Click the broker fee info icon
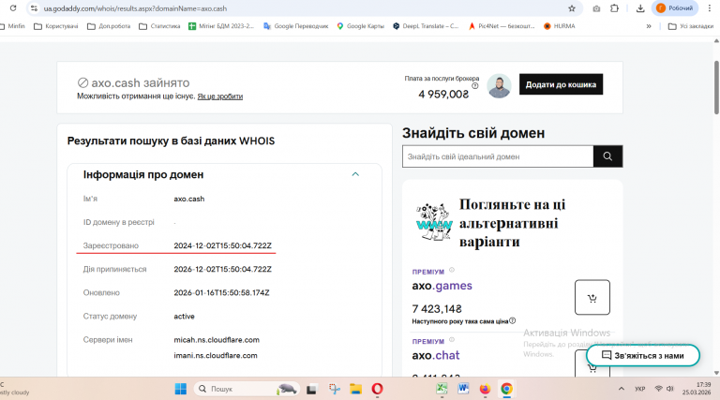The image size is (720, 400). (475, 86)
